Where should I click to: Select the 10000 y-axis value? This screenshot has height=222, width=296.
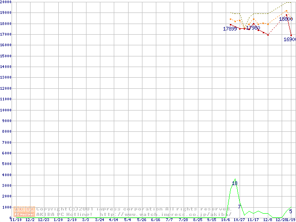[6, 110]
